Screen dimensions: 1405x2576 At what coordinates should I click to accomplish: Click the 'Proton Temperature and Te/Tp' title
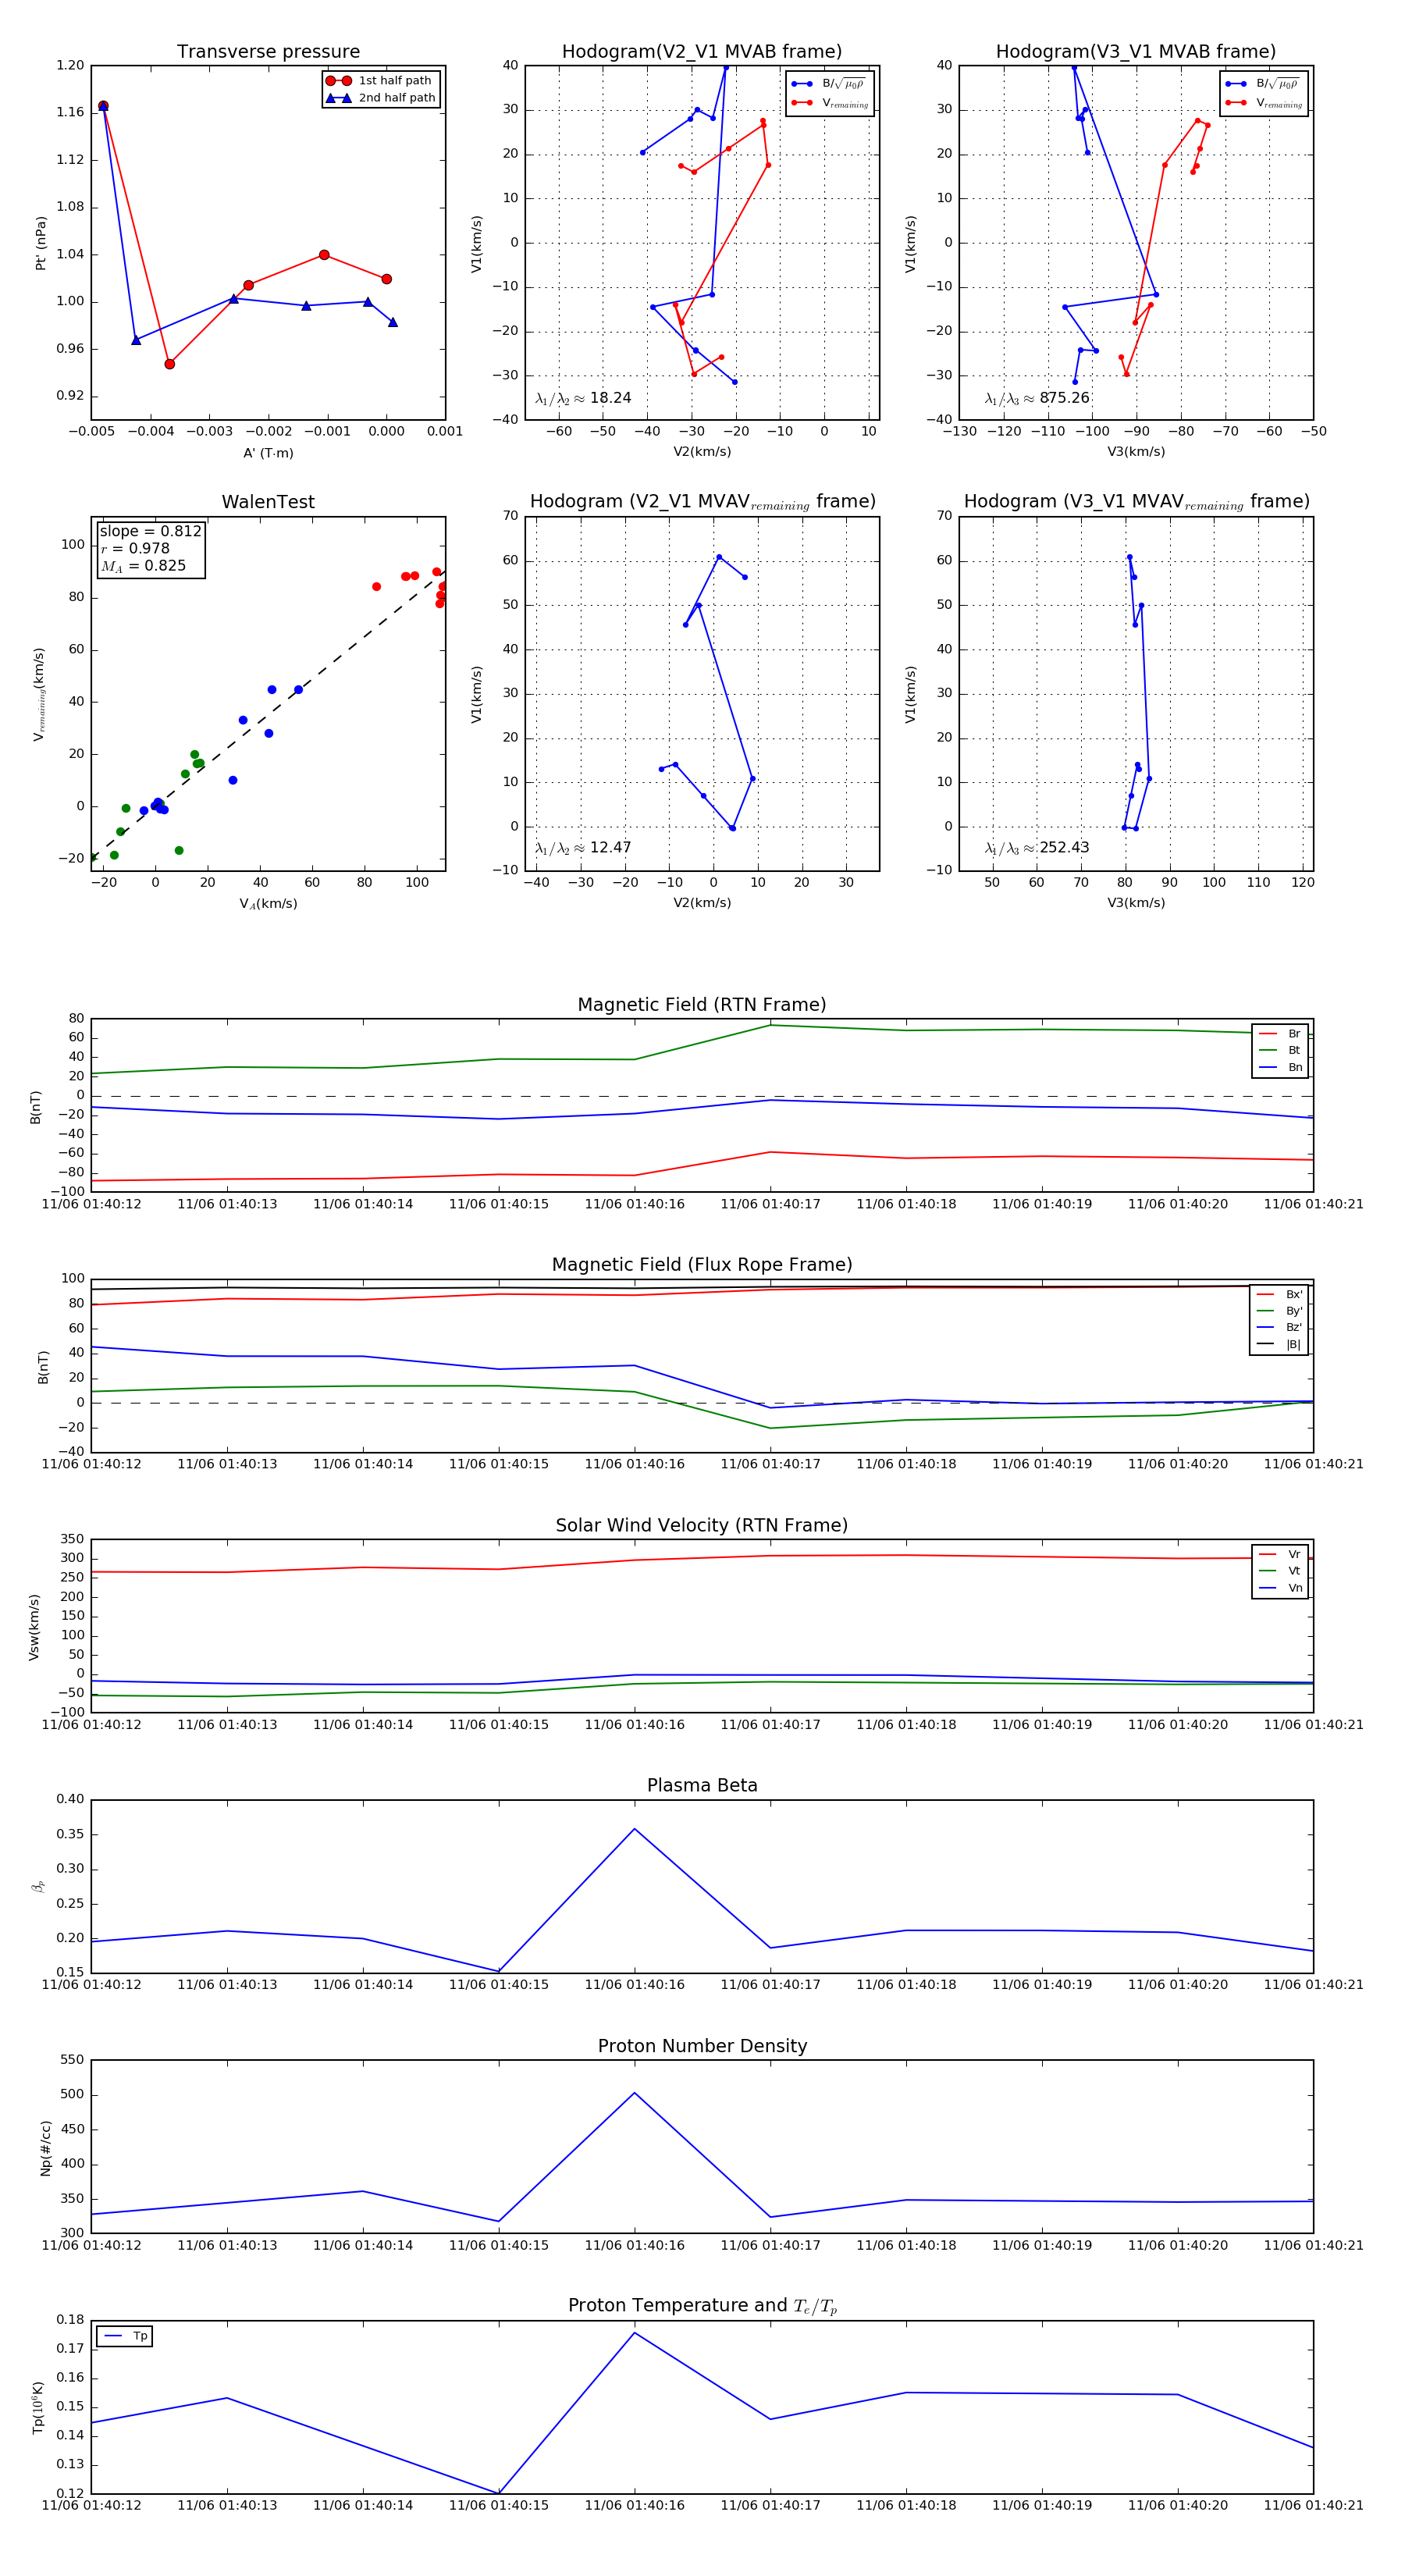[702, 2306]
